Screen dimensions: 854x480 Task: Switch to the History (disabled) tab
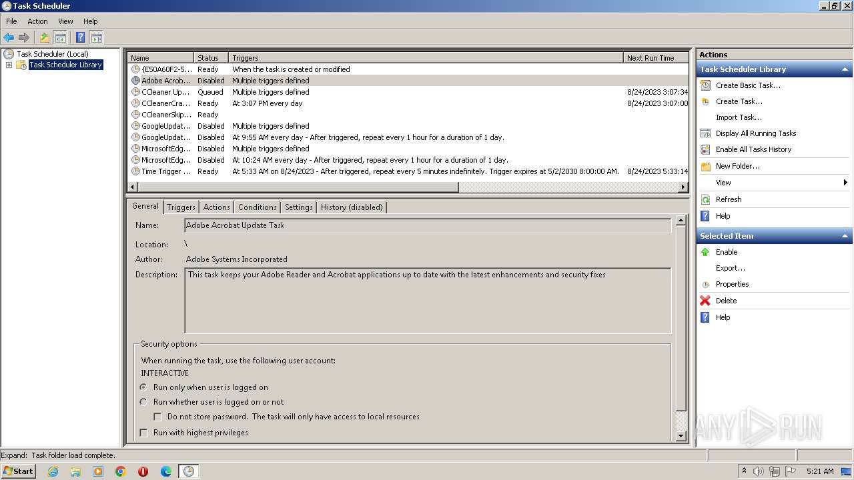point(352,207)
